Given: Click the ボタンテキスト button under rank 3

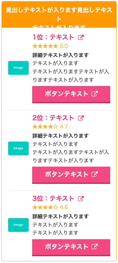Looking at the screenshot, I should pyautogui.click(x=71, y=248).
